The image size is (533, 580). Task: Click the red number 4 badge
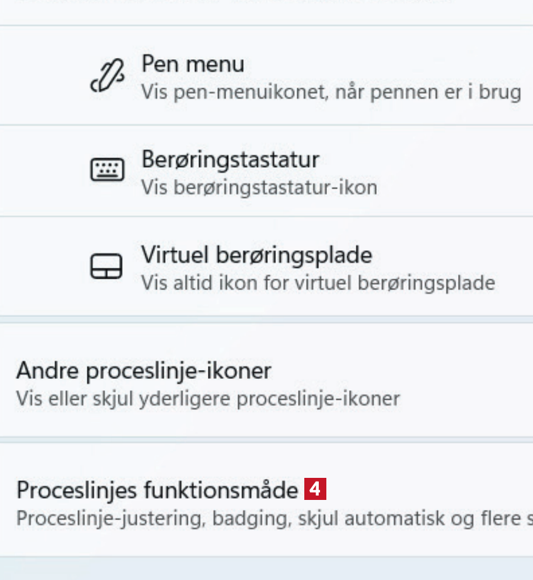315,489
